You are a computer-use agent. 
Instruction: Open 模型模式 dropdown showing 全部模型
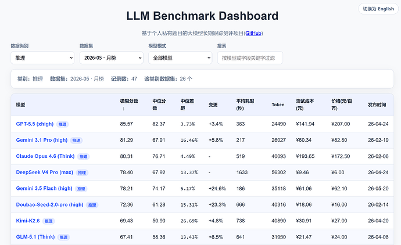(x=180, y=57)
